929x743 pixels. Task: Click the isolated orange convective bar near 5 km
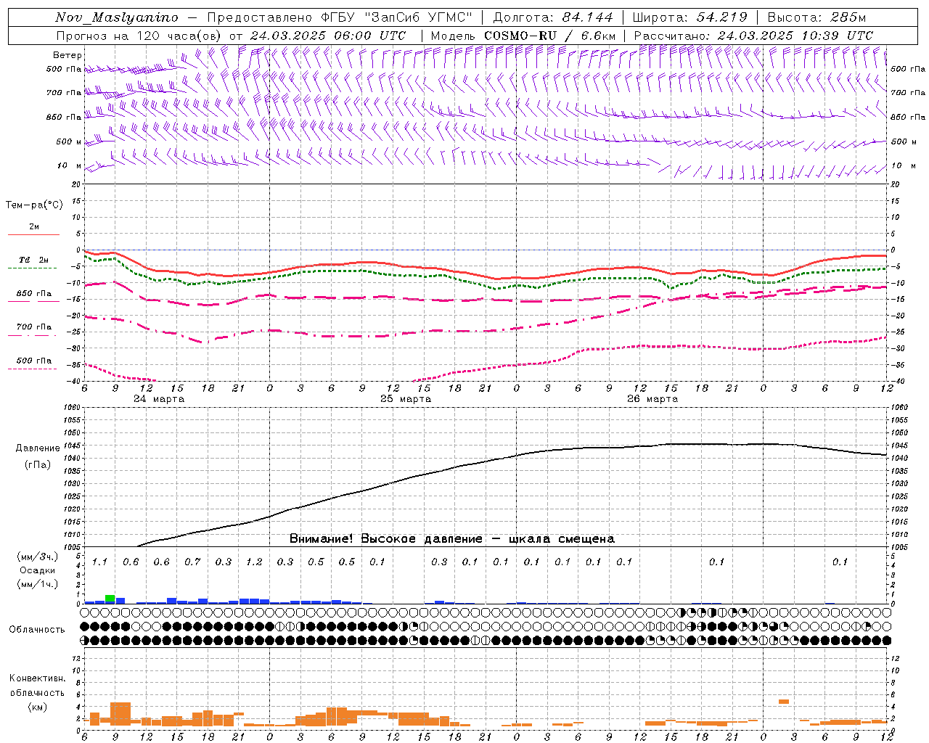(784, 701)
